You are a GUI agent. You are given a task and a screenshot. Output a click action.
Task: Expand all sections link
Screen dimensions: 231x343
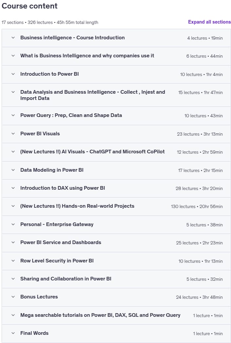pos(209,22)
